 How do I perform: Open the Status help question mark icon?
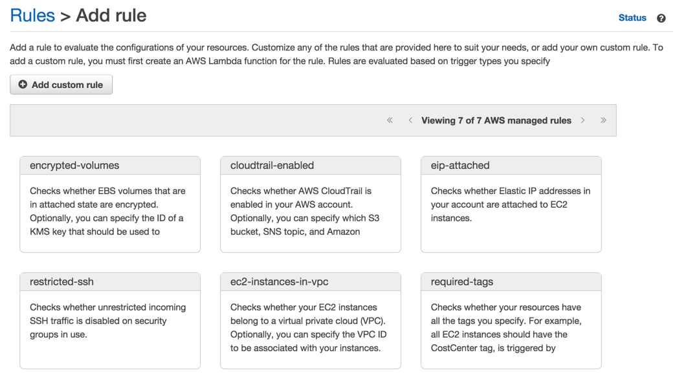(x=660, y=17)
